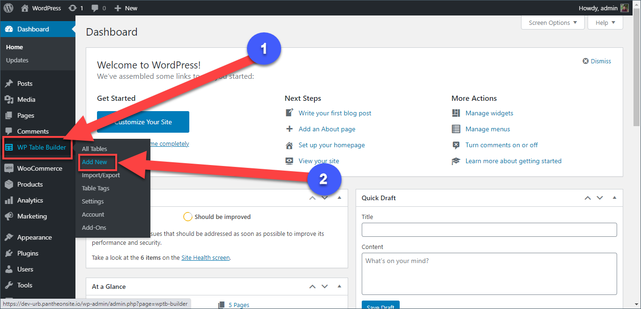Click the What's on your mind textarea
This screenshot has width=641, height=309.
point(489,273)
